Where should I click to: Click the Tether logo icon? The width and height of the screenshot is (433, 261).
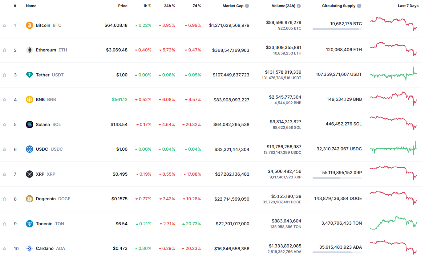pyautogui.click(x=30, y=75)
